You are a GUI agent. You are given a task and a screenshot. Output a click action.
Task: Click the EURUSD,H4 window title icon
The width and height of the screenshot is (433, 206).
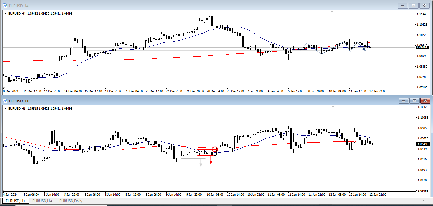coord(5,5)
